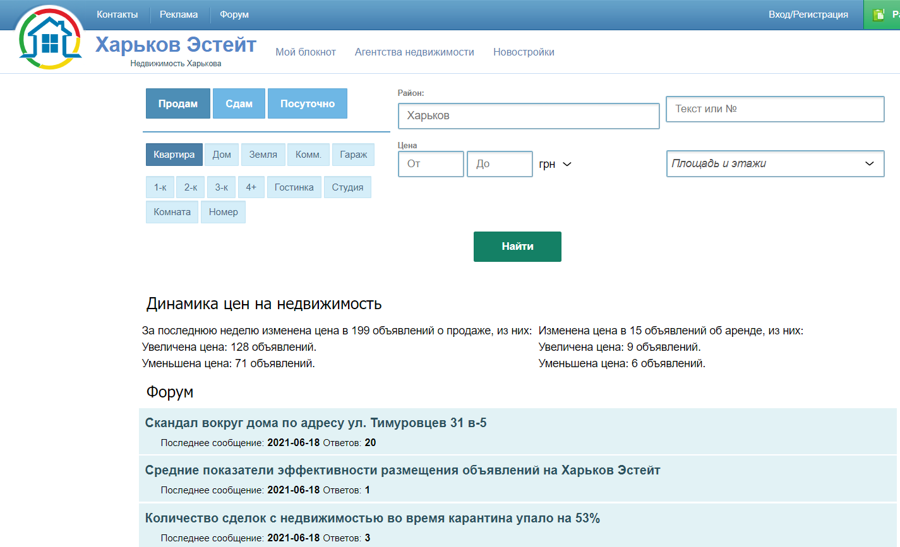Click the Форум section heading
Image resolution: width=900 pixels, height=547 pixels.
tap(170, 392)
